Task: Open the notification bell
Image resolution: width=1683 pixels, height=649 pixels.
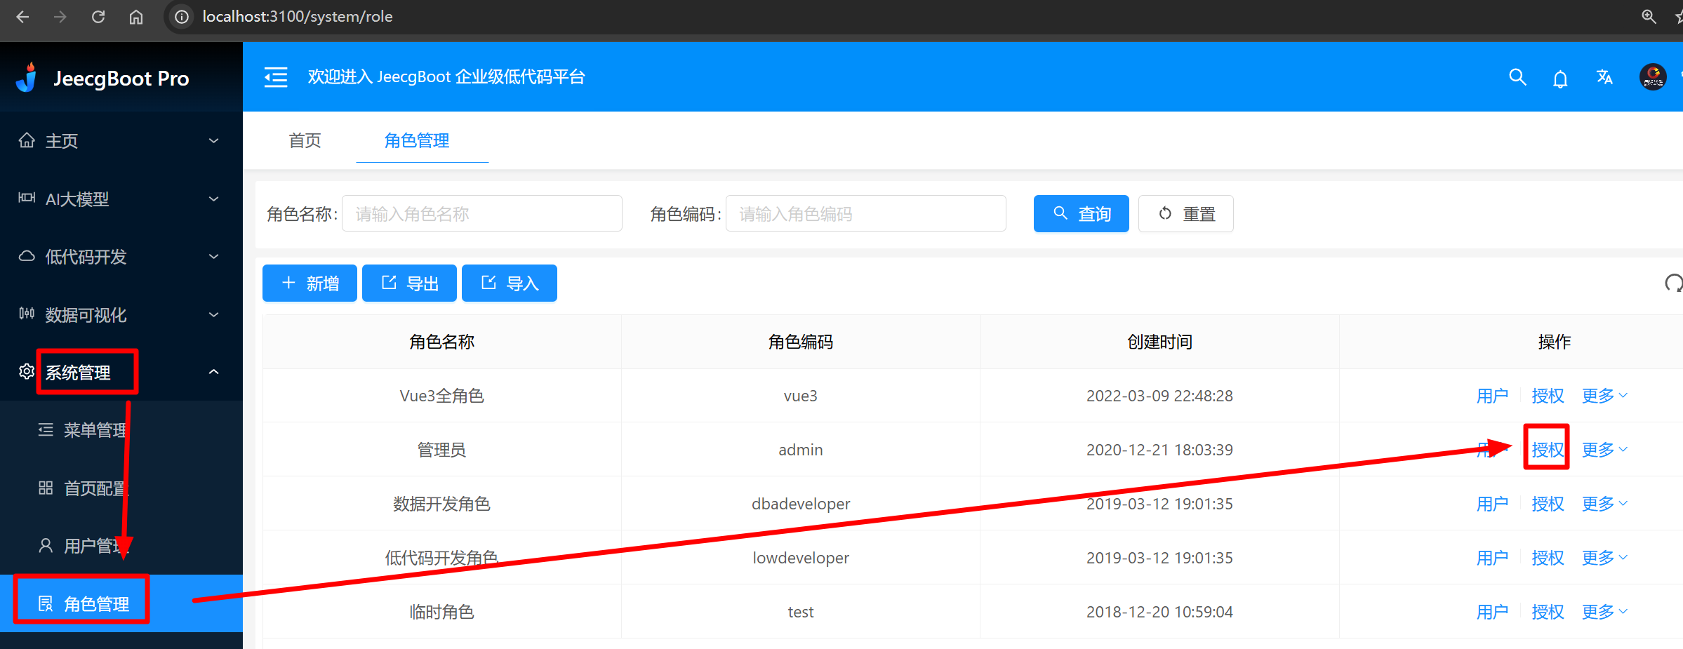Action: pyautogui.click(x=1560, y=77)
